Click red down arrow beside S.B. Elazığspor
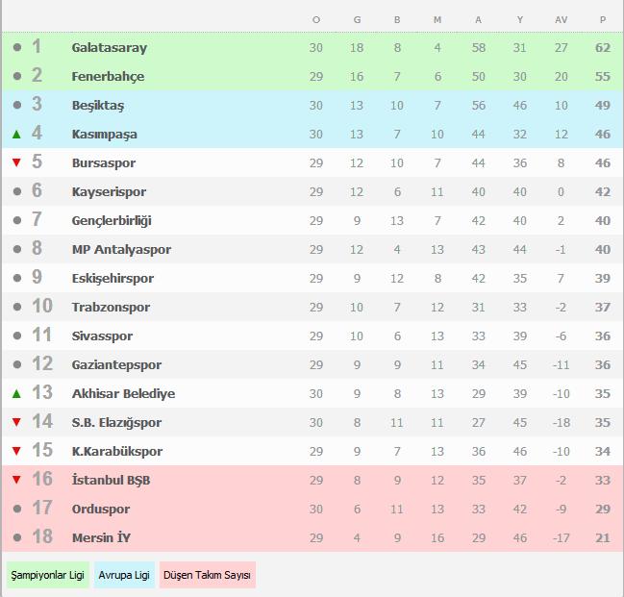The width and height of the screenshot is (624, 597). coord(16,423)
